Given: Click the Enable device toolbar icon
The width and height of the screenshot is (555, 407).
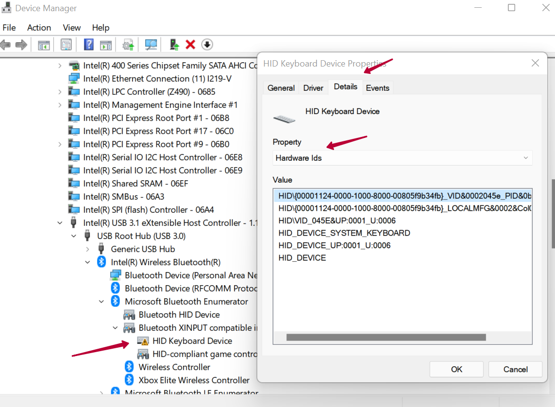Looking at the screenshot, I should pos(174,45).
